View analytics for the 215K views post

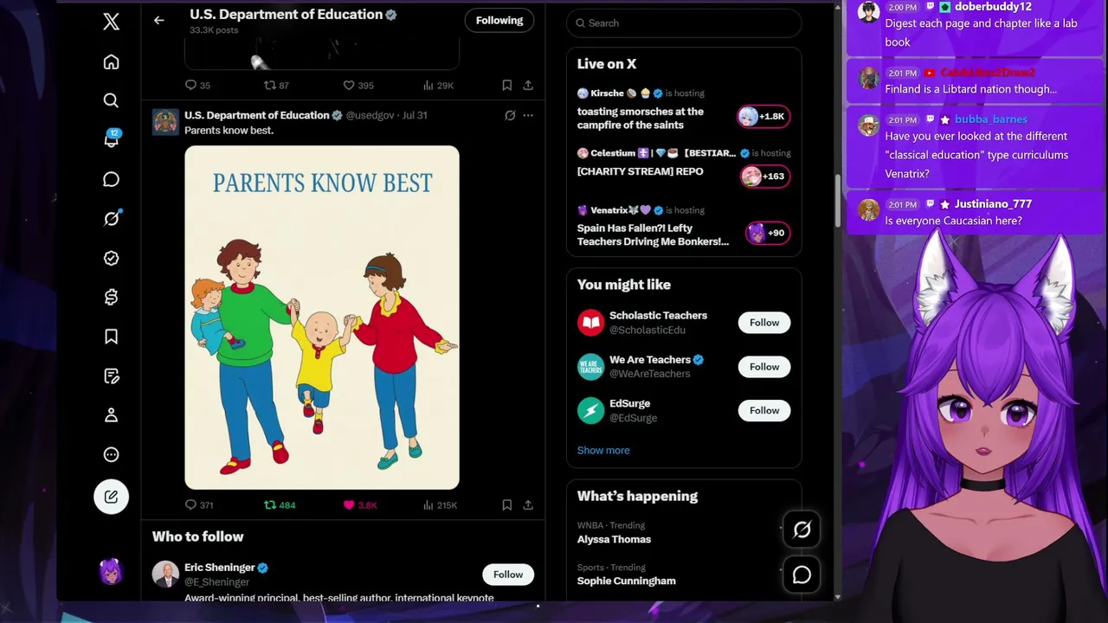tap(440, 505)
